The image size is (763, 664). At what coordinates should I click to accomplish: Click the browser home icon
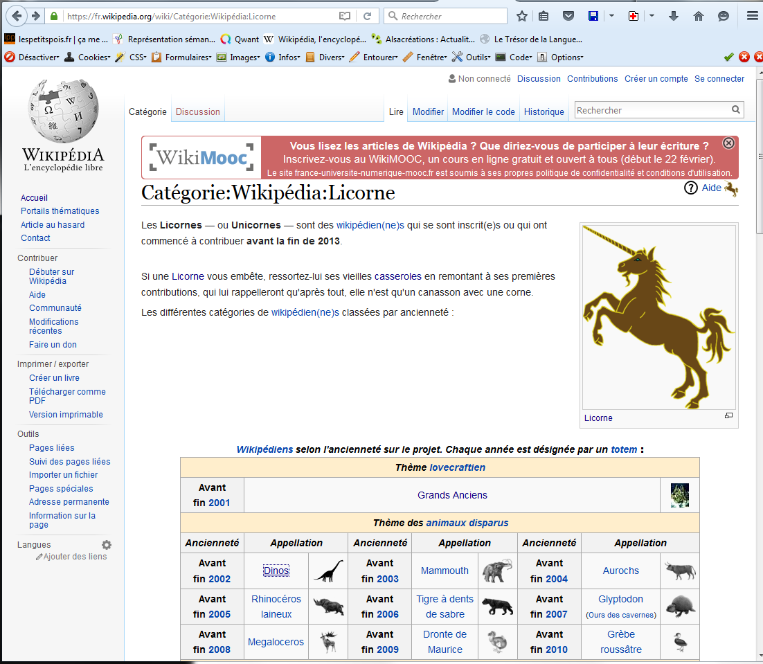[x=699, y=16]
